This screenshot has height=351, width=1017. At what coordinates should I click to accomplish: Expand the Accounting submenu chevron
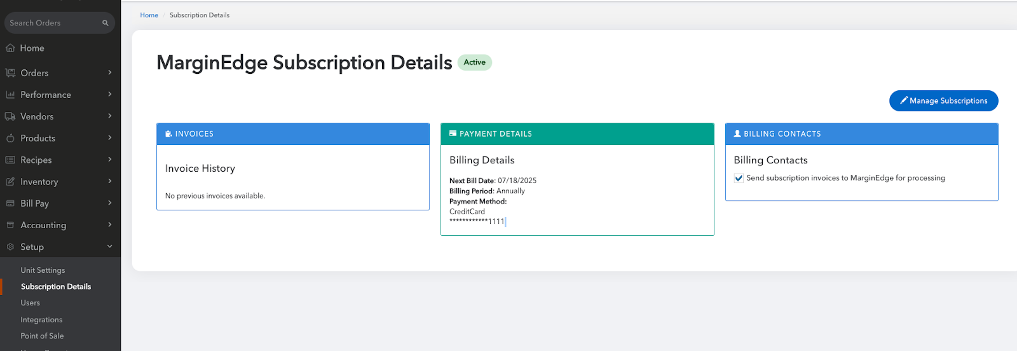click(x=110, y=224)
